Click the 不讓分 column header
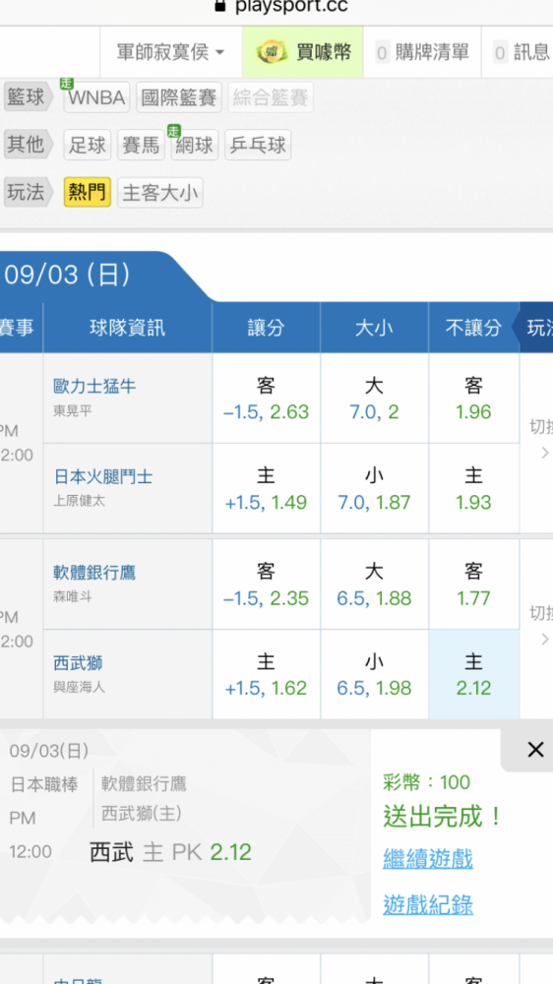The width and height of the screenshot is (553, 984). click(473, 328)
